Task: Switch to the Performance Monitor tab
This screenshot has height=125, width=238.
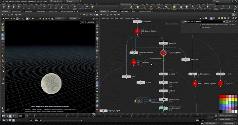Action: point(144,11)
